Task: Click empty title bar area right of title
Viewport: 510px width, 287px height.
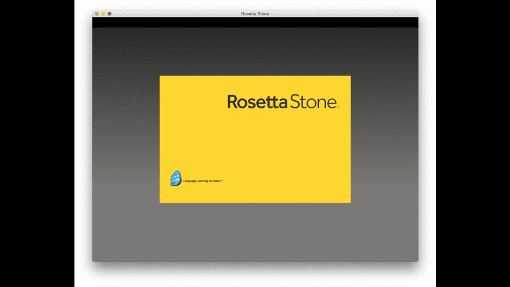Action: point(352,13)
